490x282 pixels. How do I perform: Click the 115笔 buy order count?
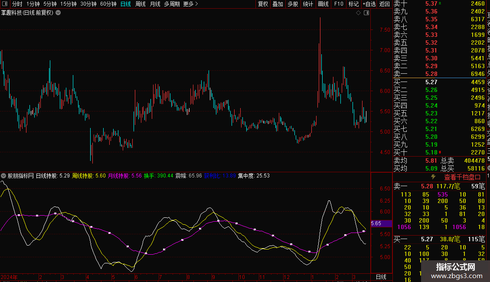tap(476, 239)
